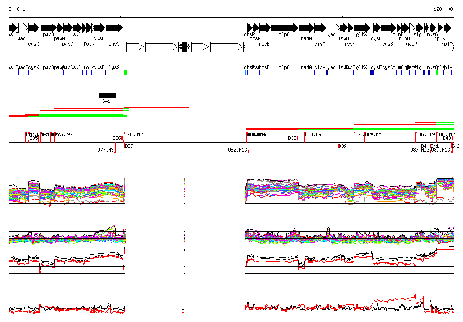Click the D37 marker label
The height and width of the screenshot is (322, 463).
coord(129,146)
